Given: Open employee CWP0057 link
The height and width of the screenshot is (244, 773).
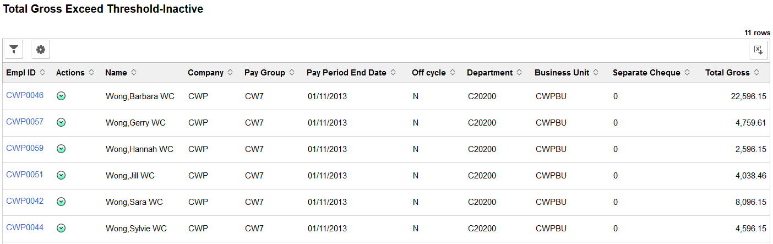Looking at the screenshot, I should pyautogui.click(x=25, y=122).
